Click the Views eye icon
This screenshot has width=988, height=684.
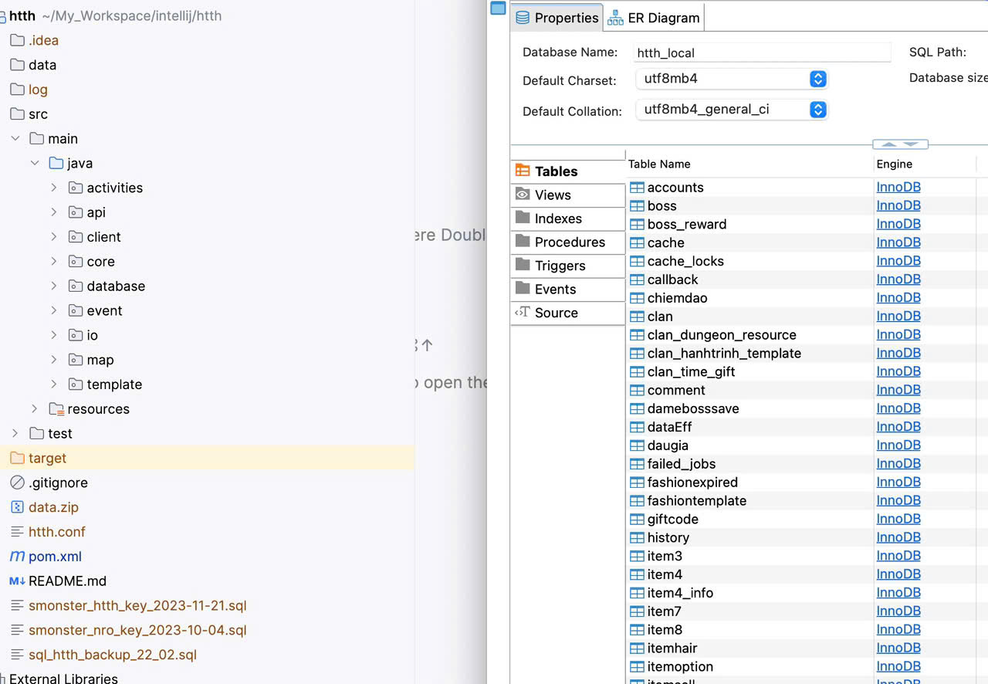(523, 195)
